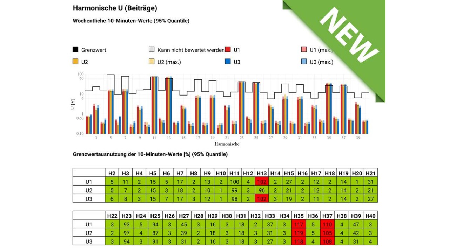This screenshot has height=252, width=449.
Task: Click the 'U [V]' y-axis label
Action: click(x=73, y=104)
